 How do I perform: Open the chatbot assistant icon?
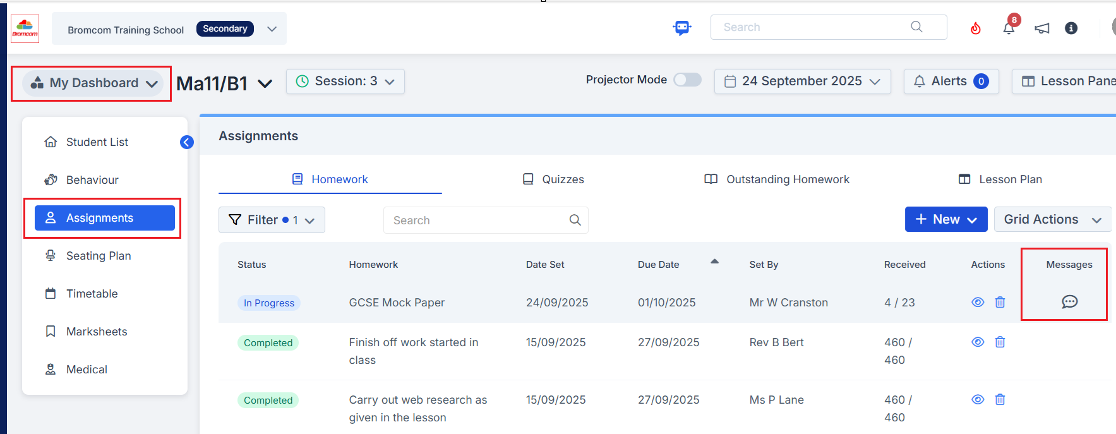pos(682,28)
